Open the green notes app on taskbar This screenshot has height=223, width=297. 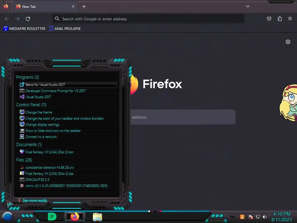click(52, 217)
